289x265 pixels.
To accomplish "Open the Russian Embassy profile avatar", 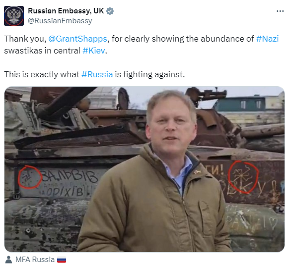I will pyautogui.click(x=14, y=16).
